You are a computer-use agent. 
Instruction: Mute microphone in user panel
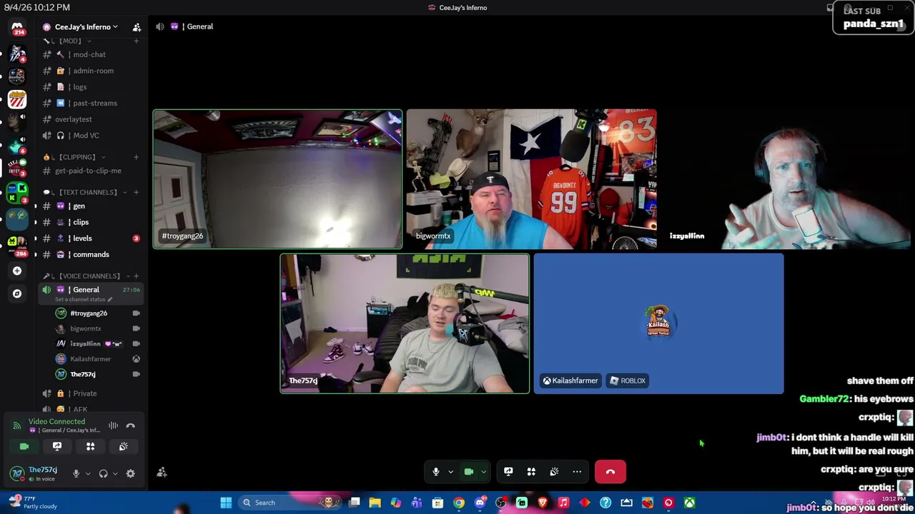pos(76,473)
